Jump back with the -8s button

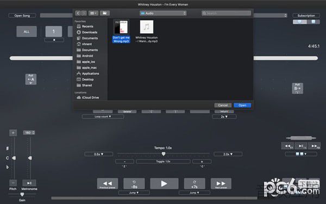pos(134,184)
